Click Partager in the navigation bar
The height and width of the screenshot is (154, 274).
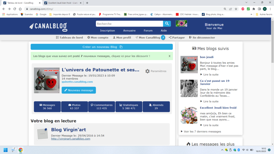[x=177, y=38]
